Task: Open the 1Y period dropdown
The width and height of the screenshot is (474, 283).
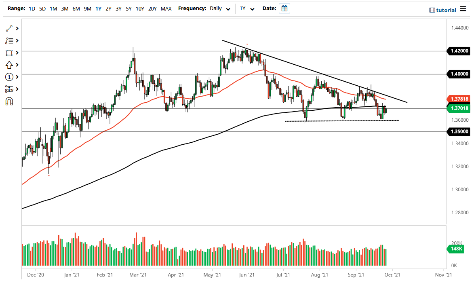Action: click(x=247, y=8)
